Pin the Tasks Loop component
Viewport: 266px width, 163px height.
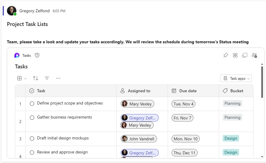pyautogui.click(x=226, y=55)
